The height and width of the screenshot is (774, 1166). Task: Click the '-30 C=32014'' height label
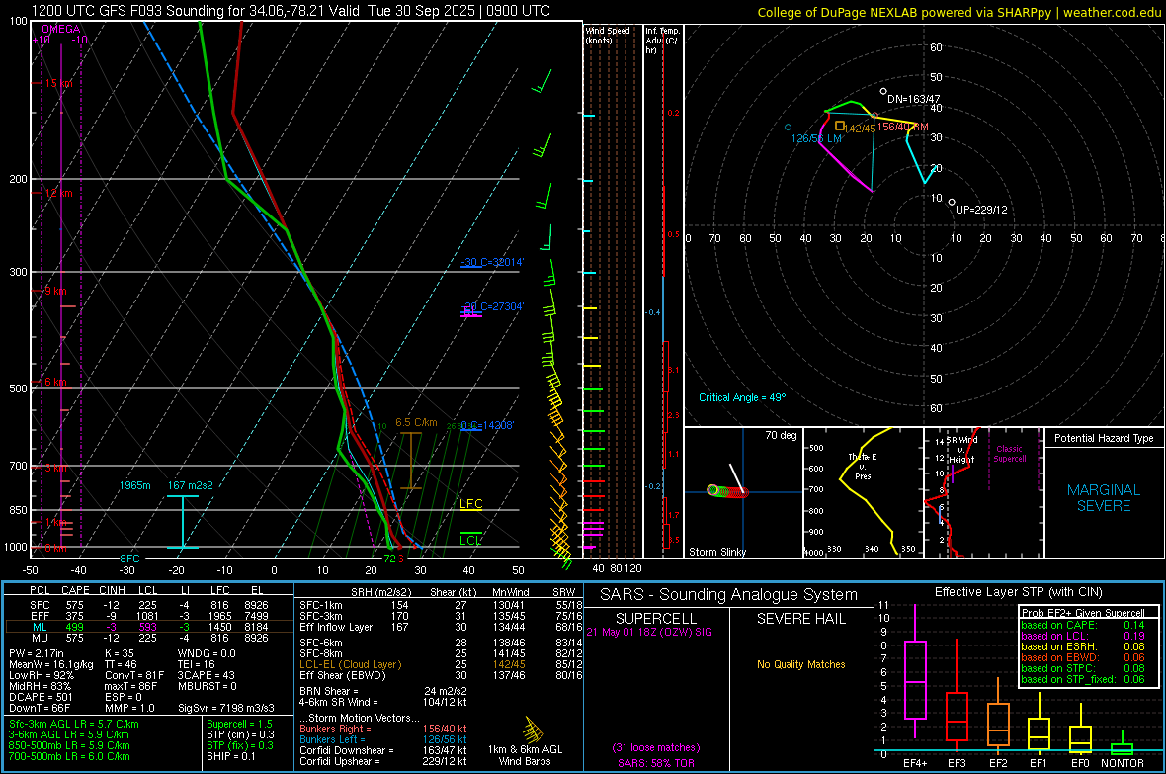click(492, 262)
